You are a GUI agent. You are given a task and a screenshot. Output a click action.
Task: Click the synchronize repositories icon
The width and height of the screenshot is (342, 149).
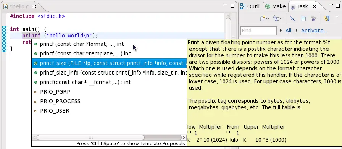[326, 19]
